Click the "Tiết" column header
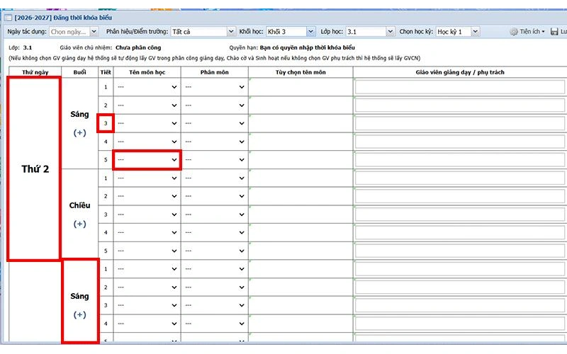This screenshot has height=354, width=567. [x=106, y=72]
